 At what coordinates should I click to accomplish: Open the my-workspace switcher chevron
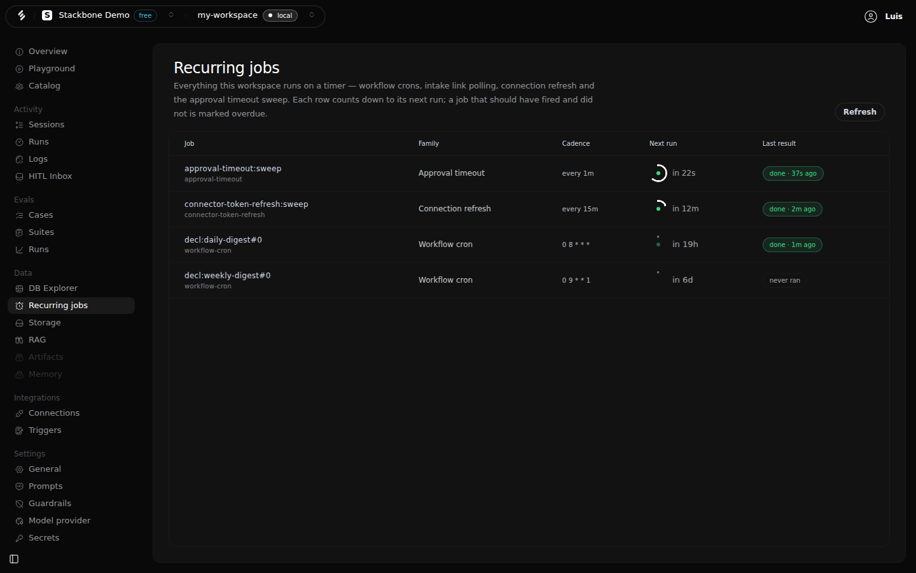pyautogui.click(x=312, y=15)
